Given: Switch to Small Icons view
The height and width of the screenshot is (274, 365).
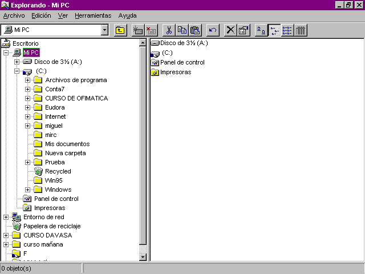Looking at the screenshot, I should (274, 30).
